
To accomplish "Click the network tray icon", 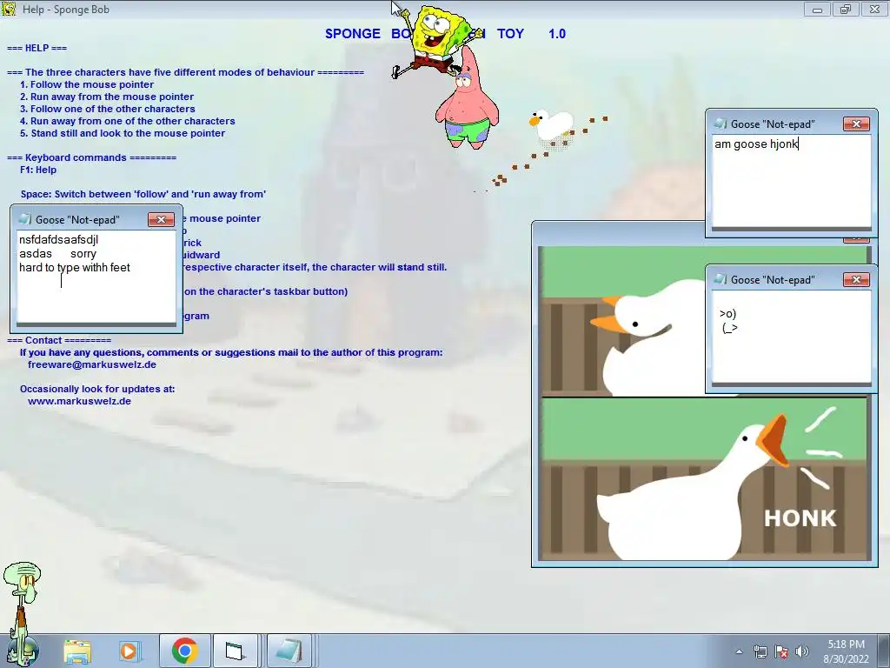I will click(x=760, y=652).
